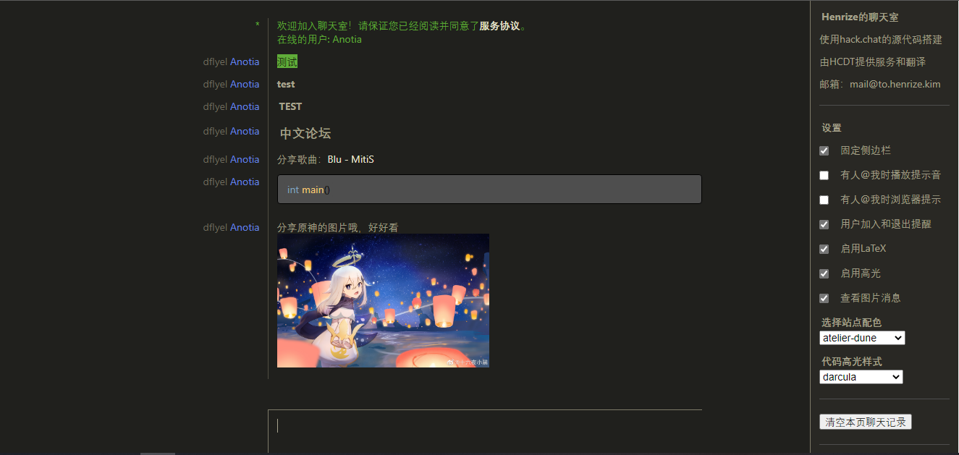Open the darcula highlight style dropdown
This screenshot has height=455, width=959.
[x=861, y=377]
